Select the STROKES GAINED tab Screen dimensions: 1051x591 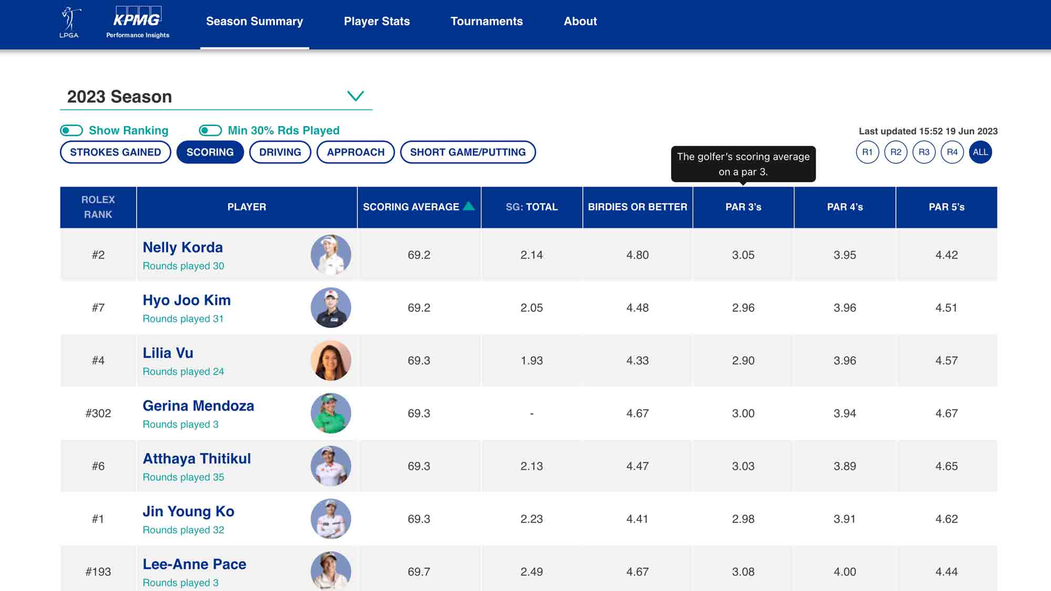pos(116,152)
